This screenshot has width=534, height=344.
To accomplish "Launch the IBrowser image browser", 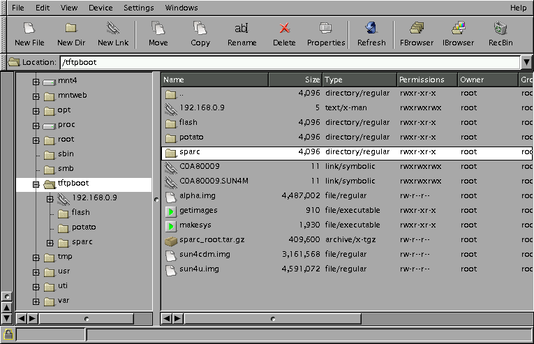I will pyautogui.click(x=458, y=33).
